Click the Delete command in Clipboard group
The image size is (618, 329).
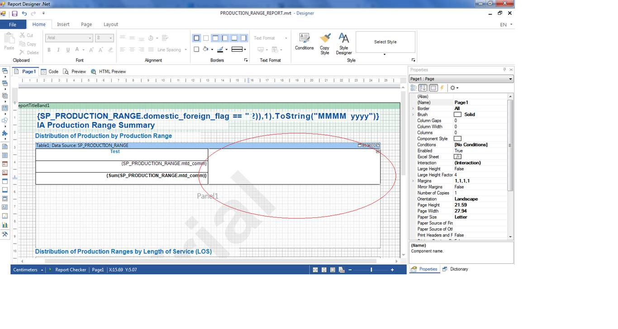(29, 52)
